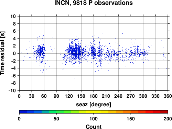Click the y-axis tick label -10
Image resolution: width=172 pixels, height=129 pixels.
tap(12, 90)
